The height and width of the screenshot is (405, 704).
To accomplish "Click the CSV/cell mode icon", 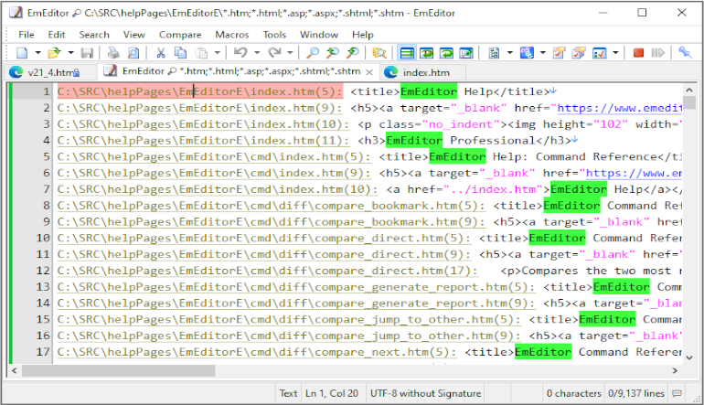I will click(527, 53).
